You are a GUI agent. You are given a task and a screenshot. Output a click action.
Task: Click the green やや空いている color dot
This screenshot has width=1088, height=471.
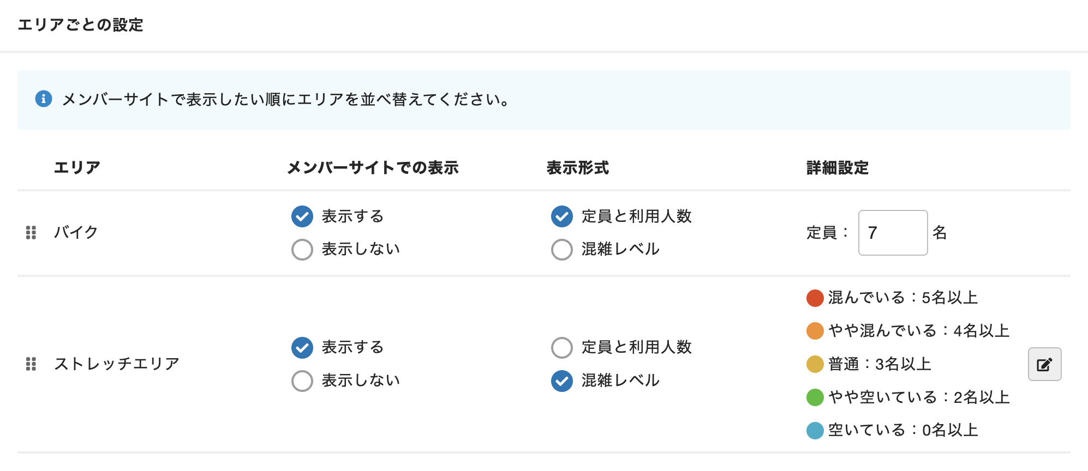pyautogui.click(x=815, y=397)
